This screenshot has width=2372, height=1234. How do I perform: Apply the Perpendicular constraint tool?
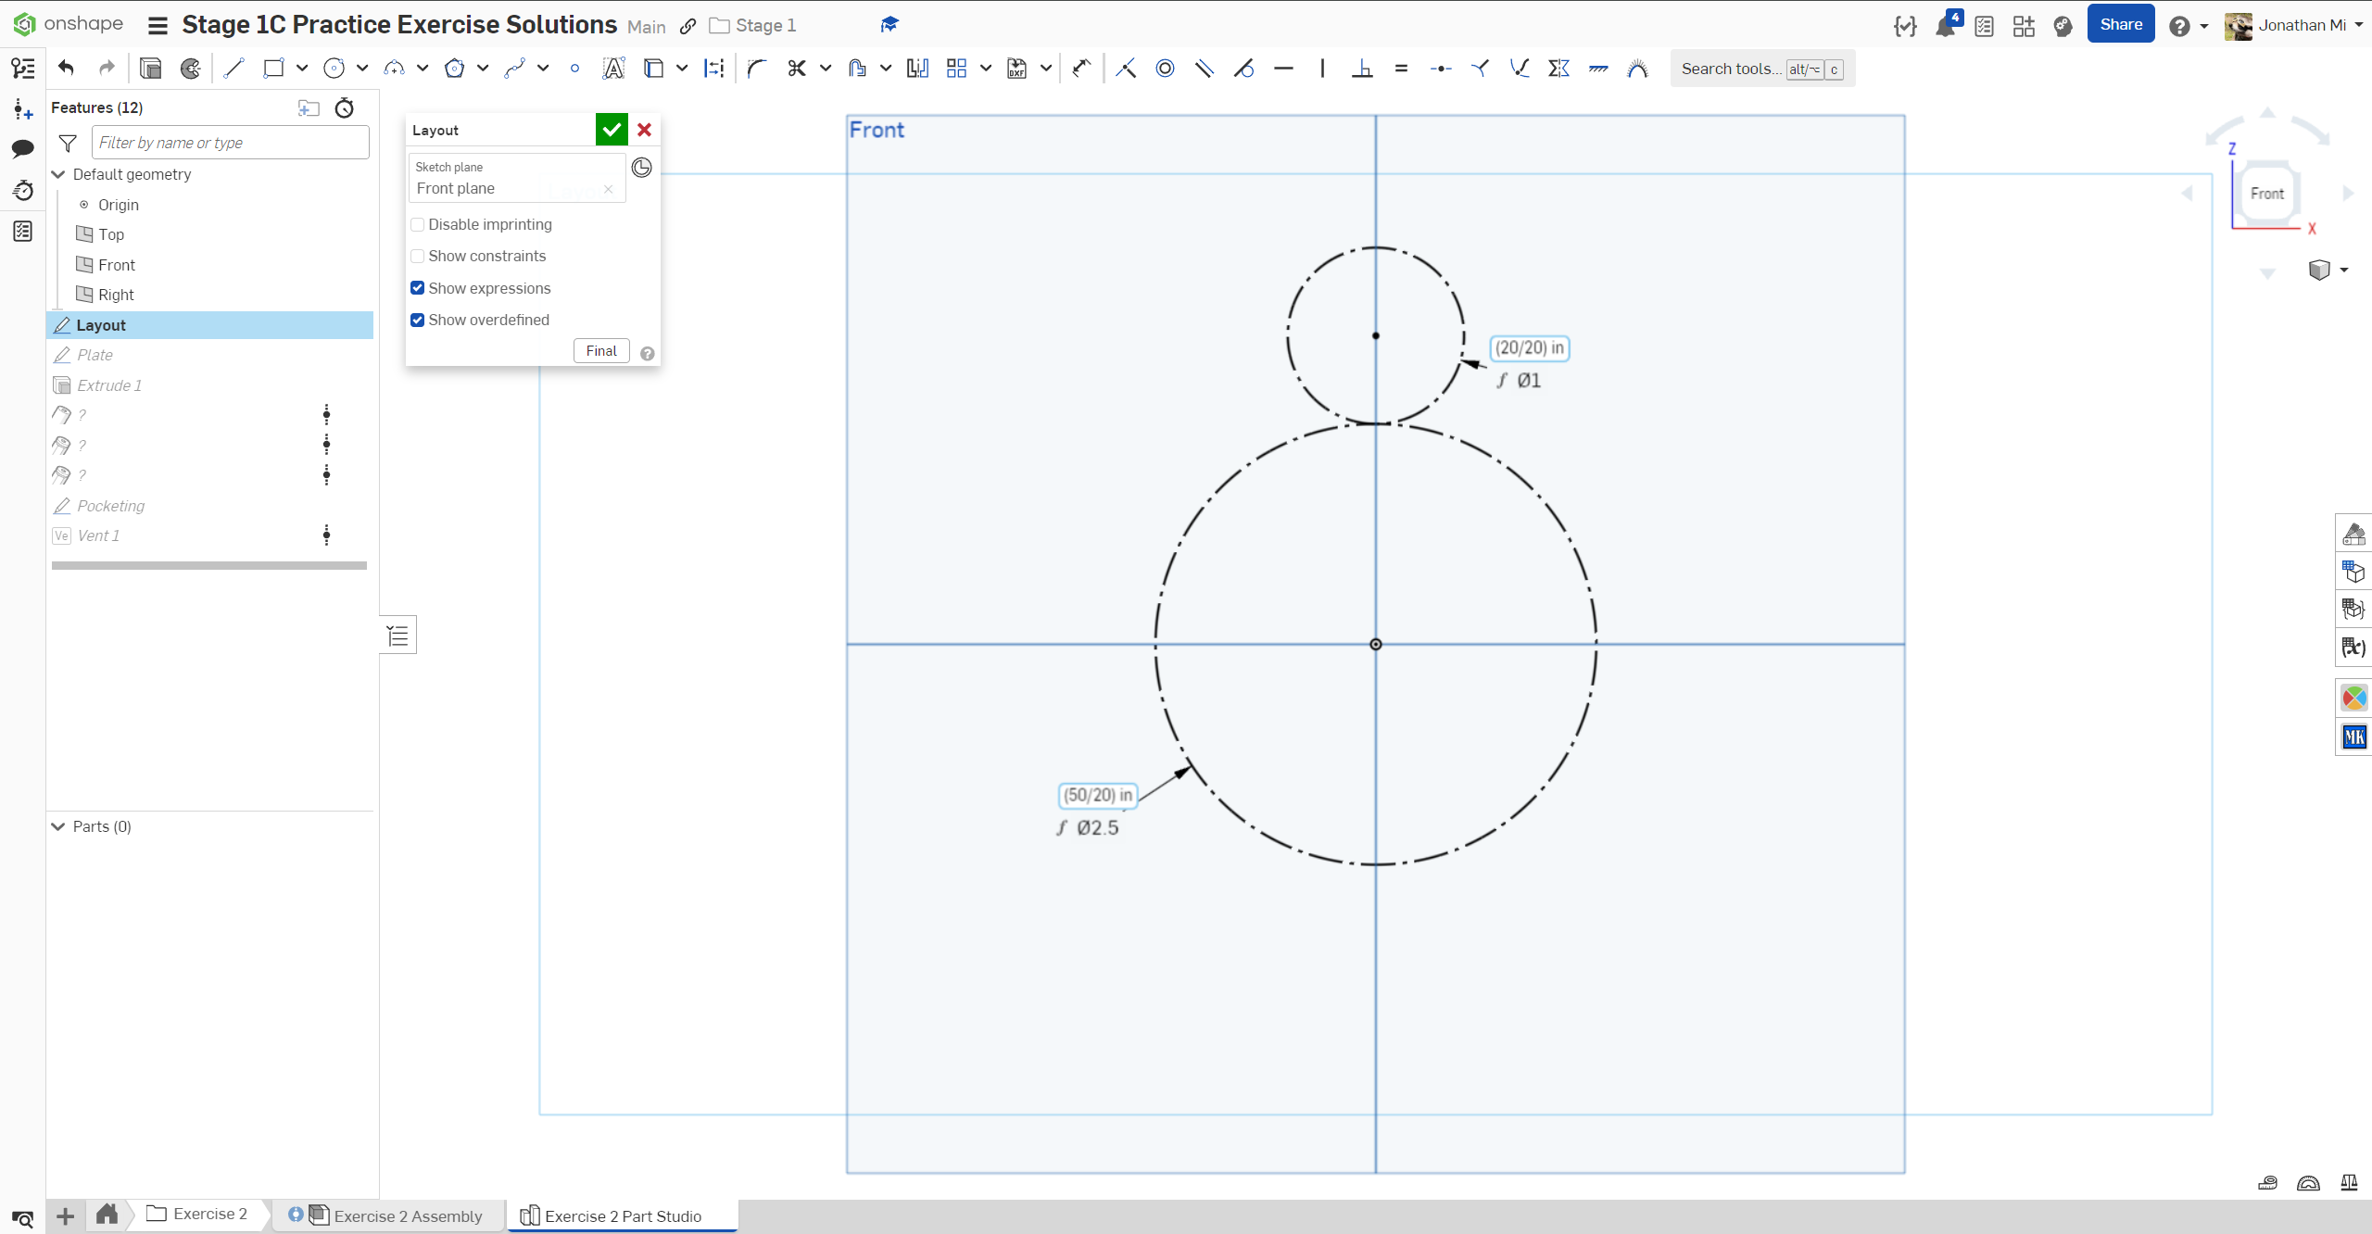(x=1362, y=68)
